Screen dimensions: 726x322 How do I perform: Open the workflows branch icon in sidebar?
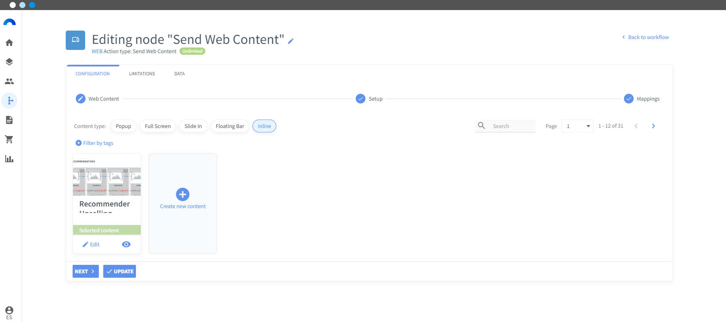(9, 101)
